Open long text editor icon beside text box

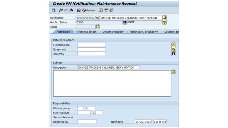173,72
